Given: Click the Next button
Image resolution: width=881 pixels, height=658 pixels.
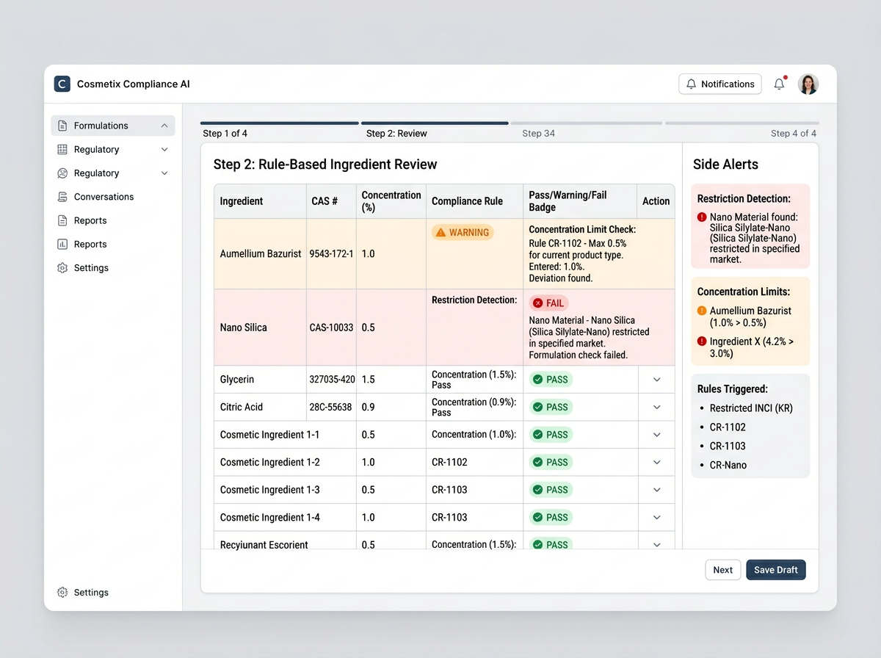Looking at the screenshot, I should tap(722, 570).
